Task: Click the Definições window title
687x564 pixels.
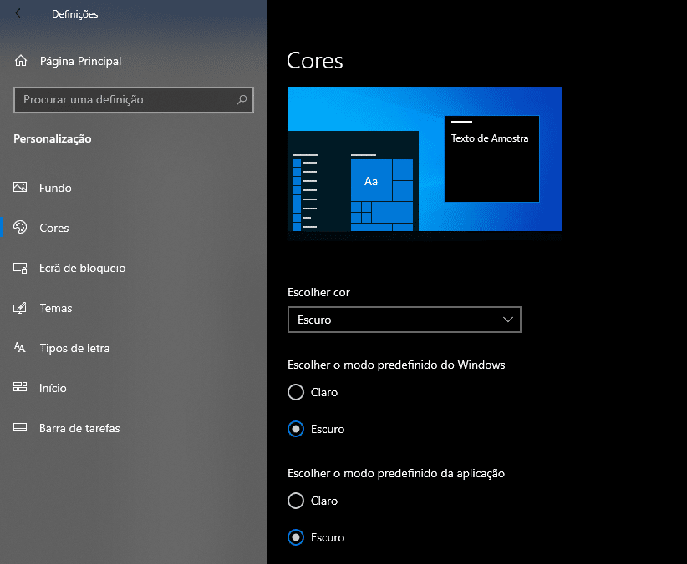Action: tap(75, 14)
